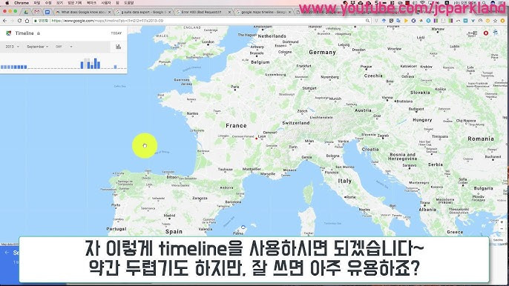Reload the current page

19,21
